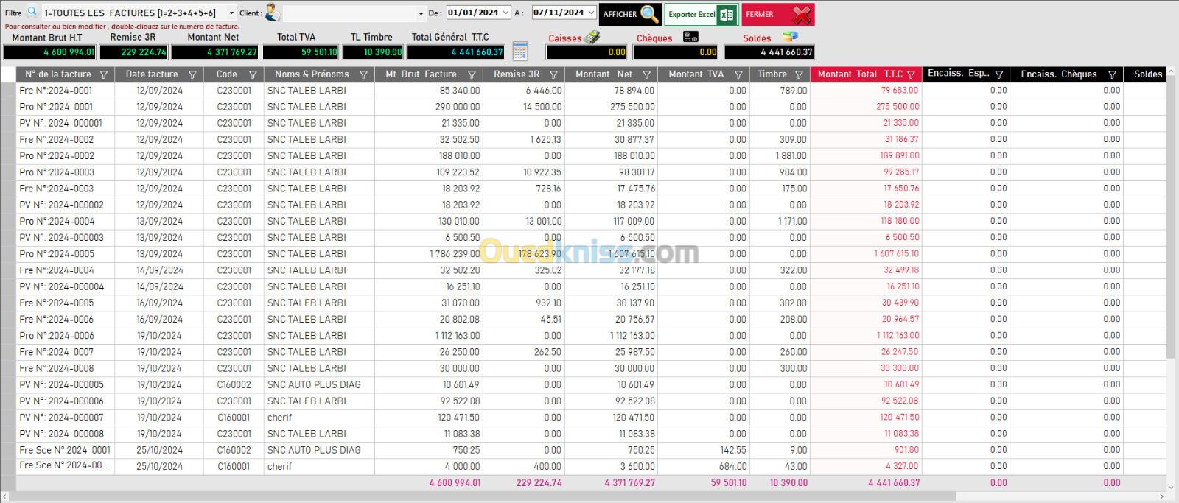Viewport: 1179px width, 503px height.
Task: Expand the invoice type filter dropdown
Action: coord(231,13)
